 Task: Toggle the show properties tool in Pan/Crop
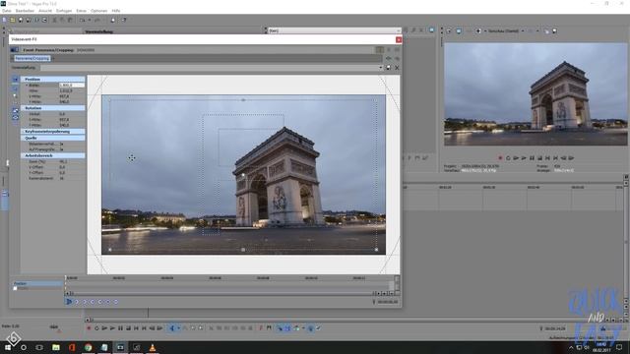(x=16, y=79)
